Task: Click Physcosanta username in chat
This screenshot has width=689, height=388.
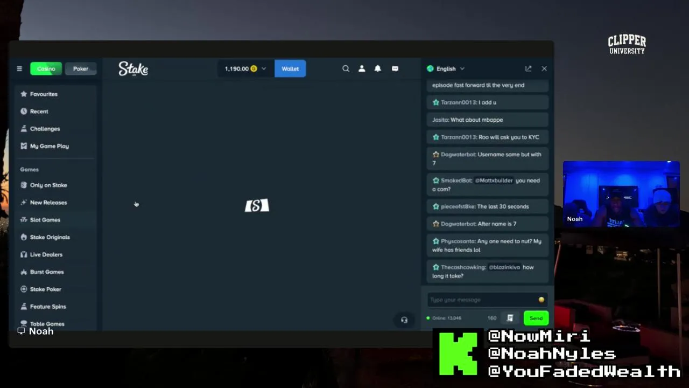Action: click(x=458, y=241)
